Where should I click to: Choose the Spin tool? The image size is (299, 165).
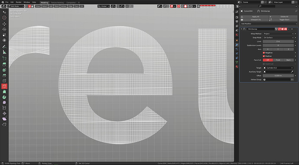pyautogui.click(x=4, y=97)
